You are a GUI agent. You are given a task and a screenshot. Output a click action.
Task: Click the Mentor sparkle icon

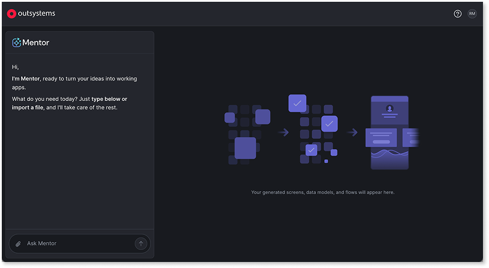point(16,43)
